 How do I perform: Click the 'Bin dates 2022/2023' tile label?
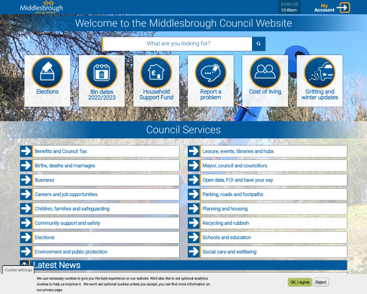pos(102,94)
